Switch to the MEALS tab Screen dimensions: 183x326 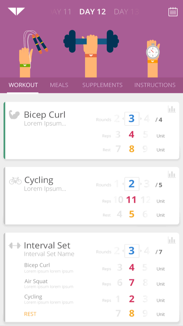pos(59,85)
